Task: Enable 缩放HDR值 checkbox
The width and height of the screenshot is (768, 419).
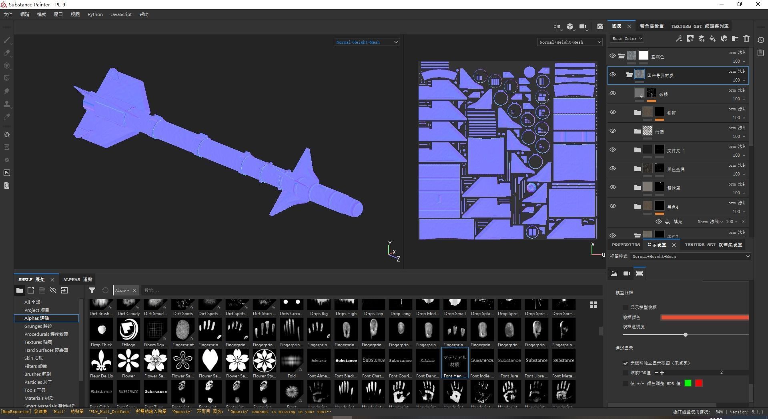Action: tap(625, 373)
